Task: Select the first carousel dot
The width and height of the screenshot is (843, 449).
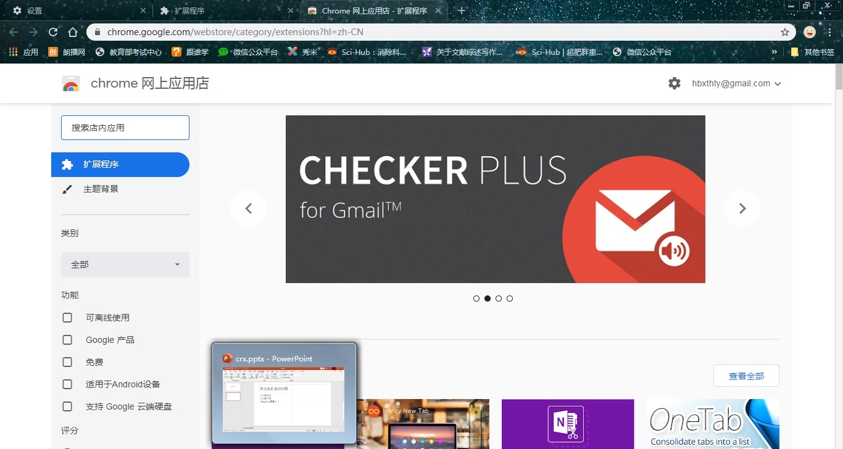Action: click(476, 299)
